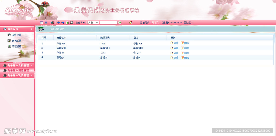
Task: Open the 人员 search type combo box
Action: 93,23
